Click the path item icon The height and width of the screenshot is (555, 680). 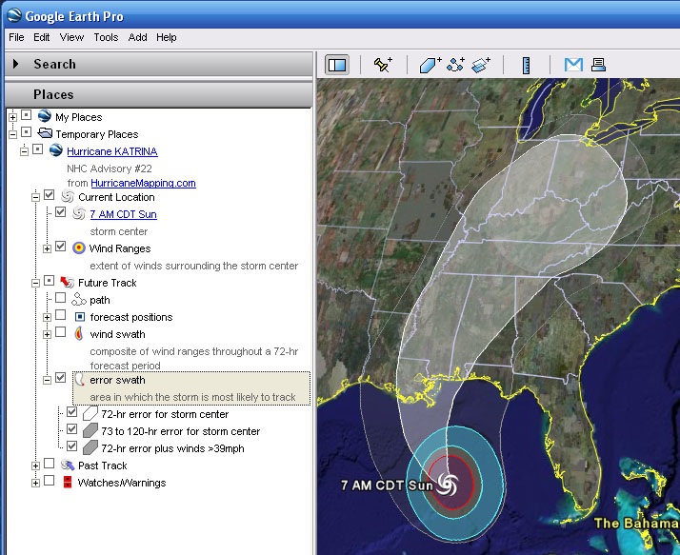[79, 299]
